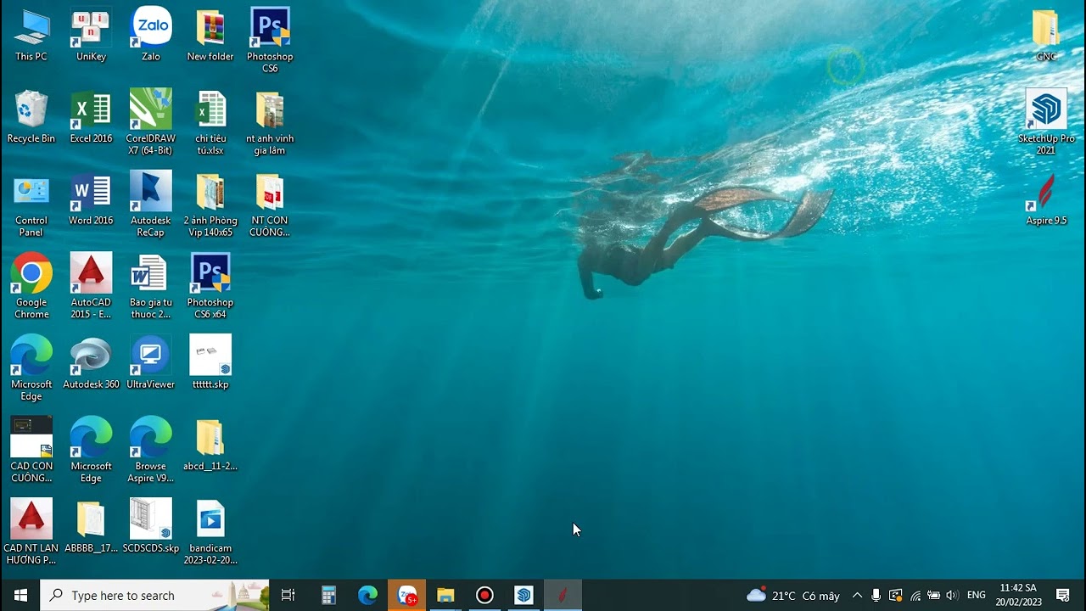1086x611 pixels.
Task: Select the Excel 2016 desktop shortcut
Action: click(x=91, y=117)
